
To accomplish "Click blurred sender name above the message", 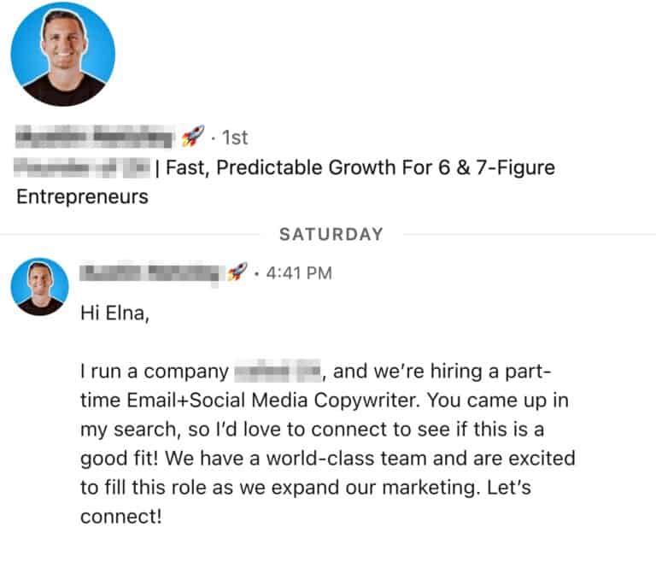I will click(150, 273).
